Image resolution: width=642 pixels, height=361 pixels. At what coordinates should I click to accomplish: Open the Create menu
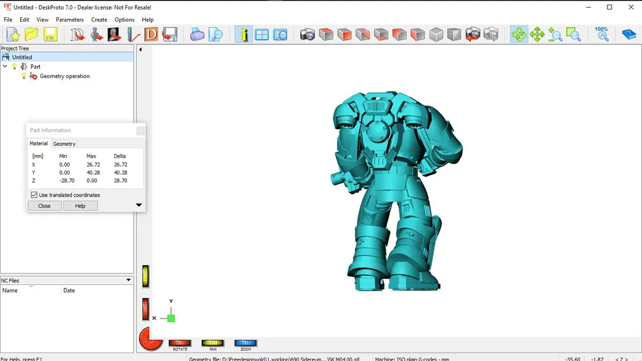pyautogui.click(x=99, y=20)
